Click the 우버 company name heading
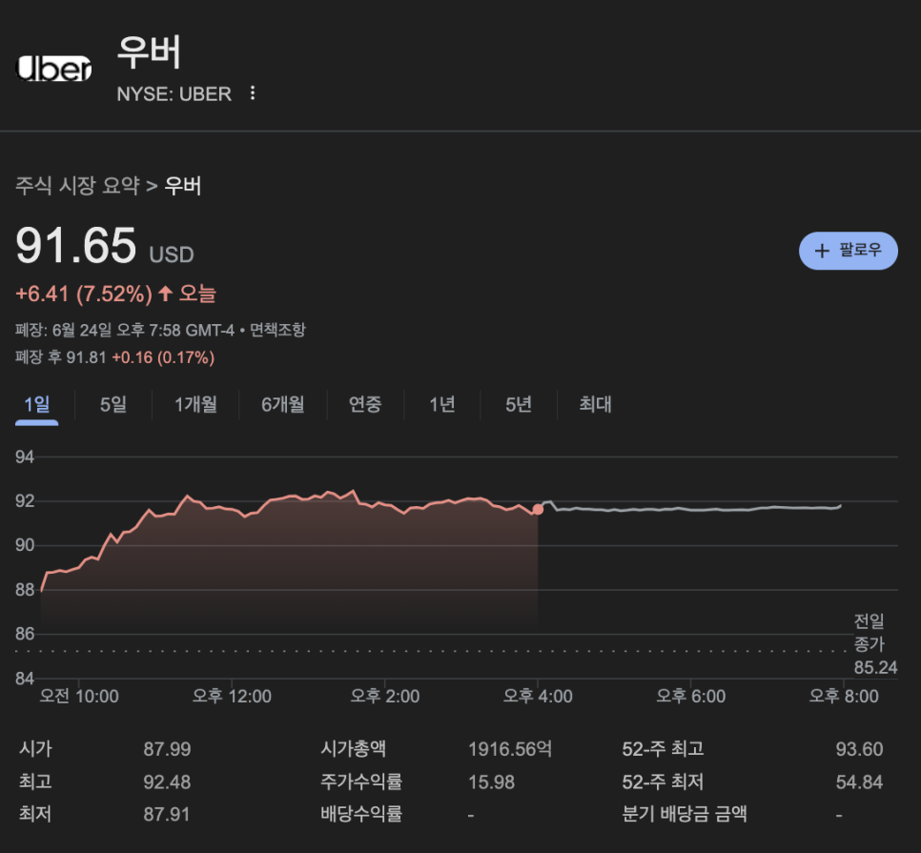The width and height of the screenshot is (921, 853). (x=149, y=51)
